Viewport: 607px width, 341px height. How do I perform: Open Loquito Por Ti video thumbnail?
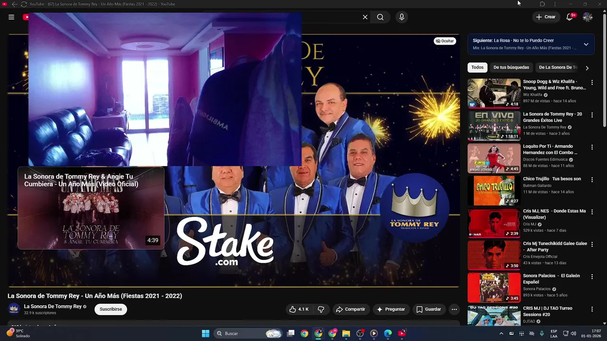[494, 158]
